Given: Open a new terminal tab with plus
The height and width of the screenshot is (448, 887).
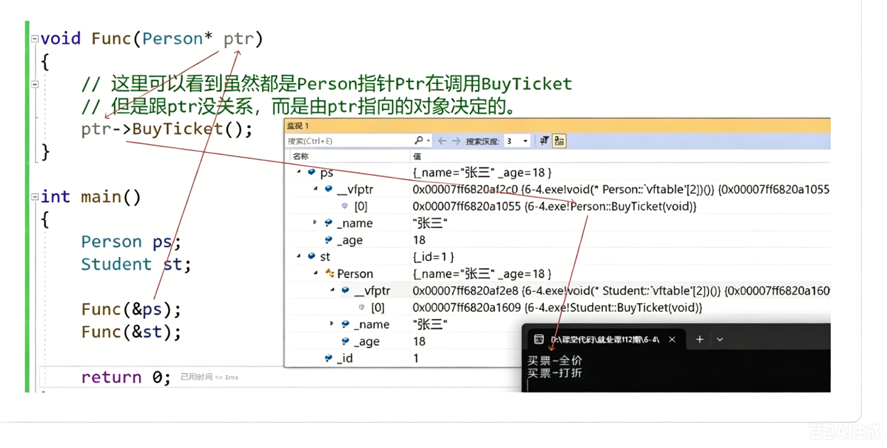Looking at the screenshot, I should click(x=700, y=339).
